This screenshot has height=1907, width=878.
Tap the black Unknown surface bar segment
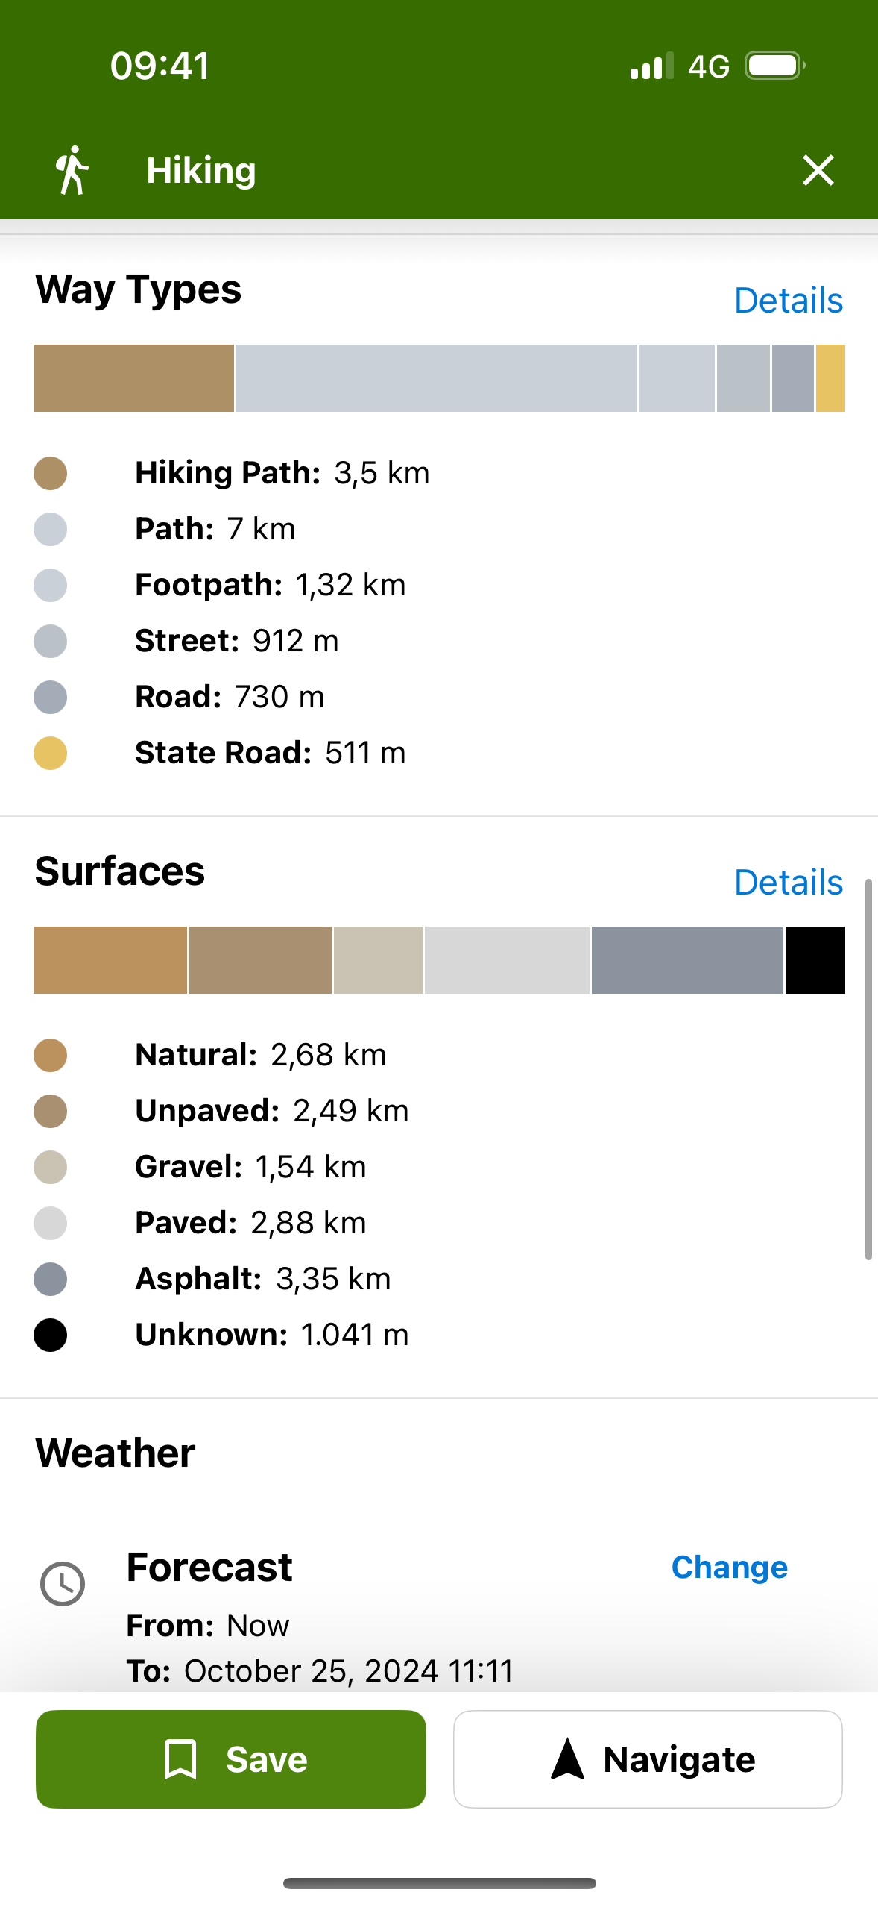(815, 960)
